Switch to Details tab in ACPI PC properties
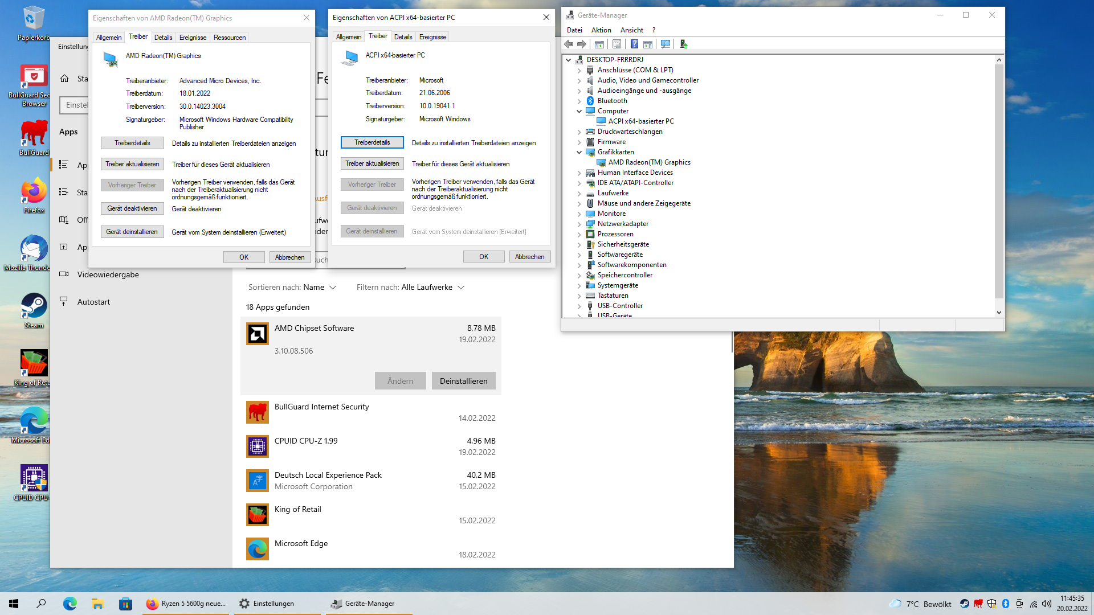Screen dimensions: 1094x615 point(403,37)
